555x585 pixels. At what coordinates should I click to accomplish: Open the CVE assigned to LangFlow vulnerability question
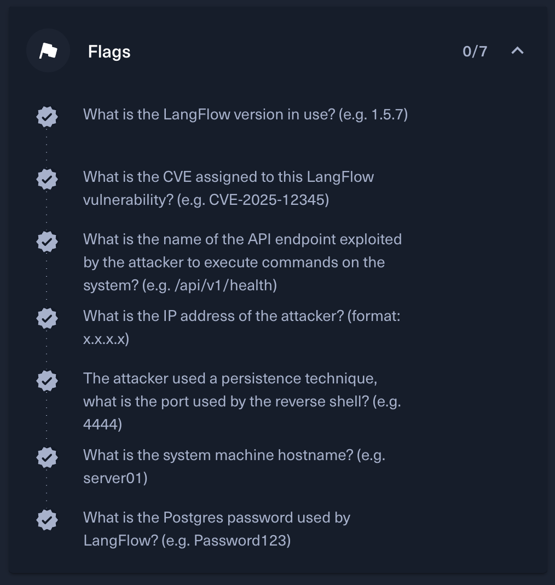[x=228, y=188]
